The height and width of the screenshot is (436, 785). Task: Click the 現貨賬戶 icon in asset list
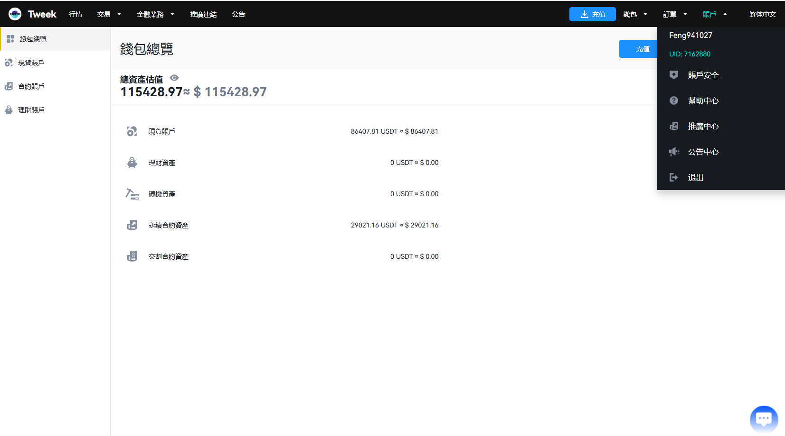(132, 131)
